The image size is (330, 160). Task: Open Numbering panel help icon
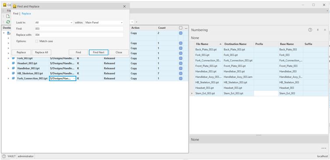[x=310, y=30]
